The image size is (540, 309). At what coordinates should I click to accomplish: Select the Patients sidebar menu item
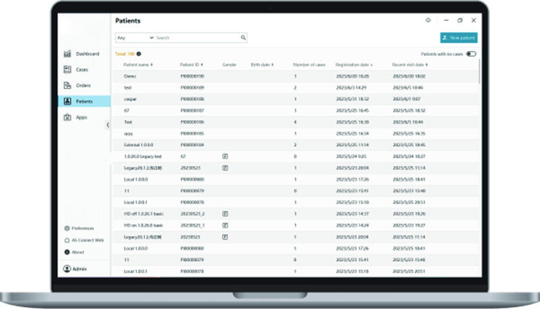[x=84, y=101]
